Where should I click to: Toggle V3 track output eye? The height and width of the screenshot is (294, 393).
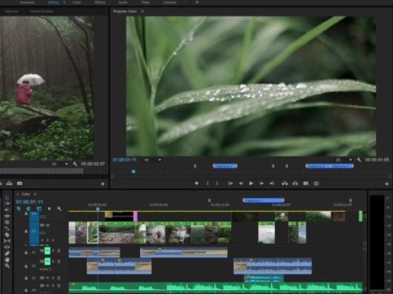coord(47,225)
